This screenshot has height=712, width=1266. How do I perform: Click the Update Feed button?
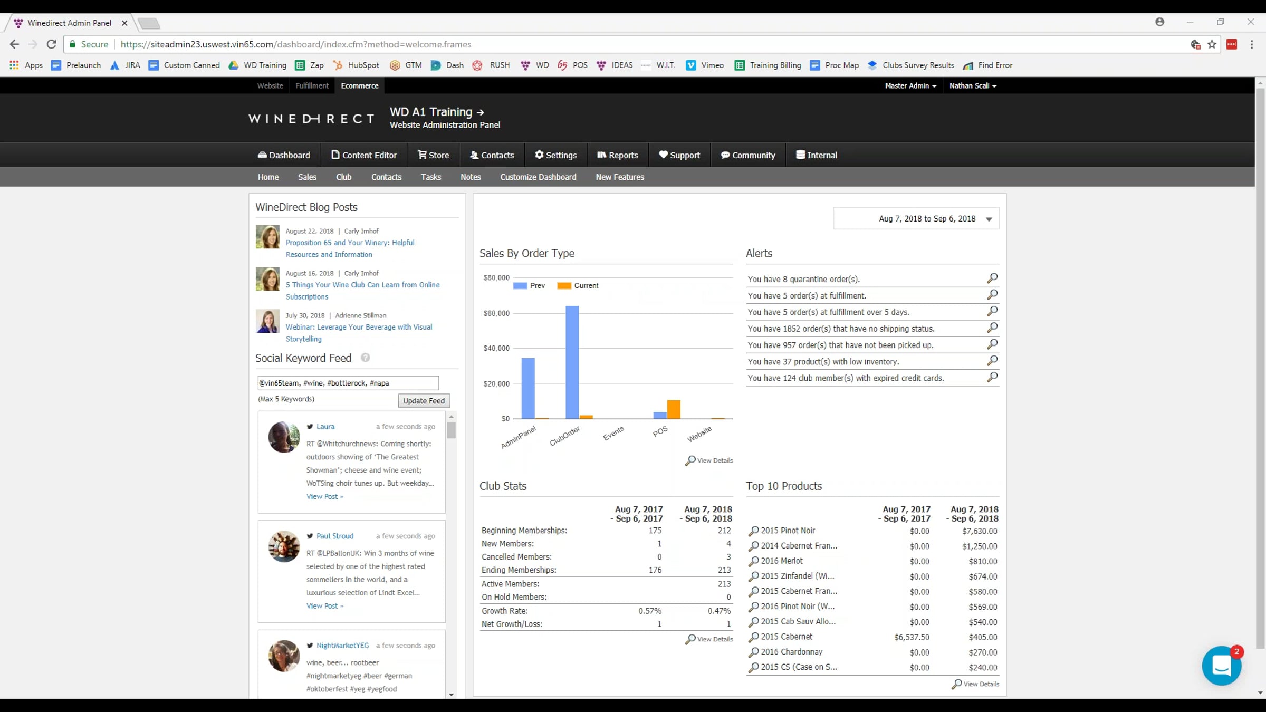(x=424, y=401)
